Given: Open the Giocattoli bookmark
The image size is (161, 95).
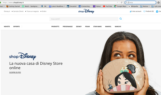Looking at the screenshot, I should [x=72, y=6].
